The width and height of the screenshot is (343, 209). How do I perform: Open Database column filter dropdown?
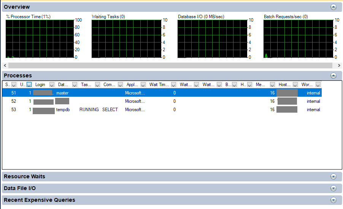(x=75, y=85)
